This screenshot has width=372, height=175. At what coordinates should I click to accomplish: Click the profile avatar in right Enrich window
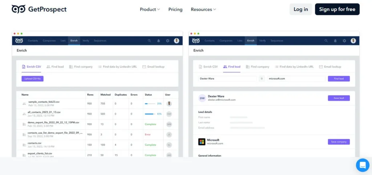pyautogui.click(x=353, y=41)
